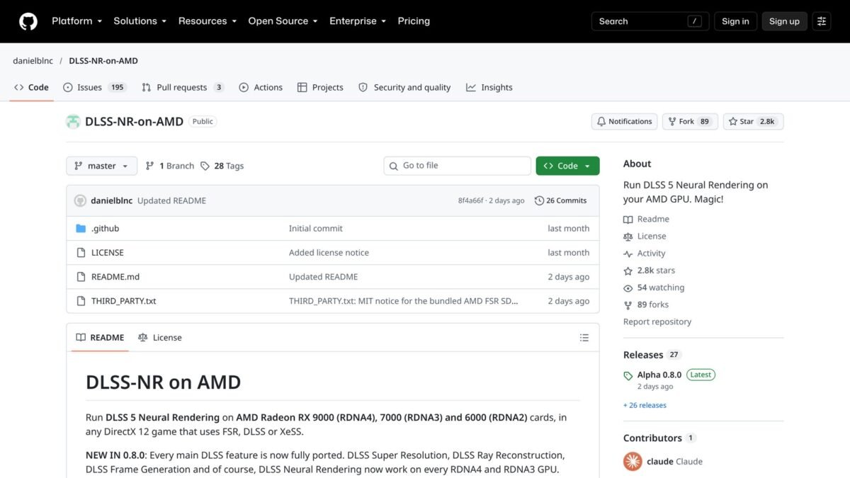Open the danielblnc owner breadcrumb link
Viewport: 850px width, 478px height.
[33, 61]
